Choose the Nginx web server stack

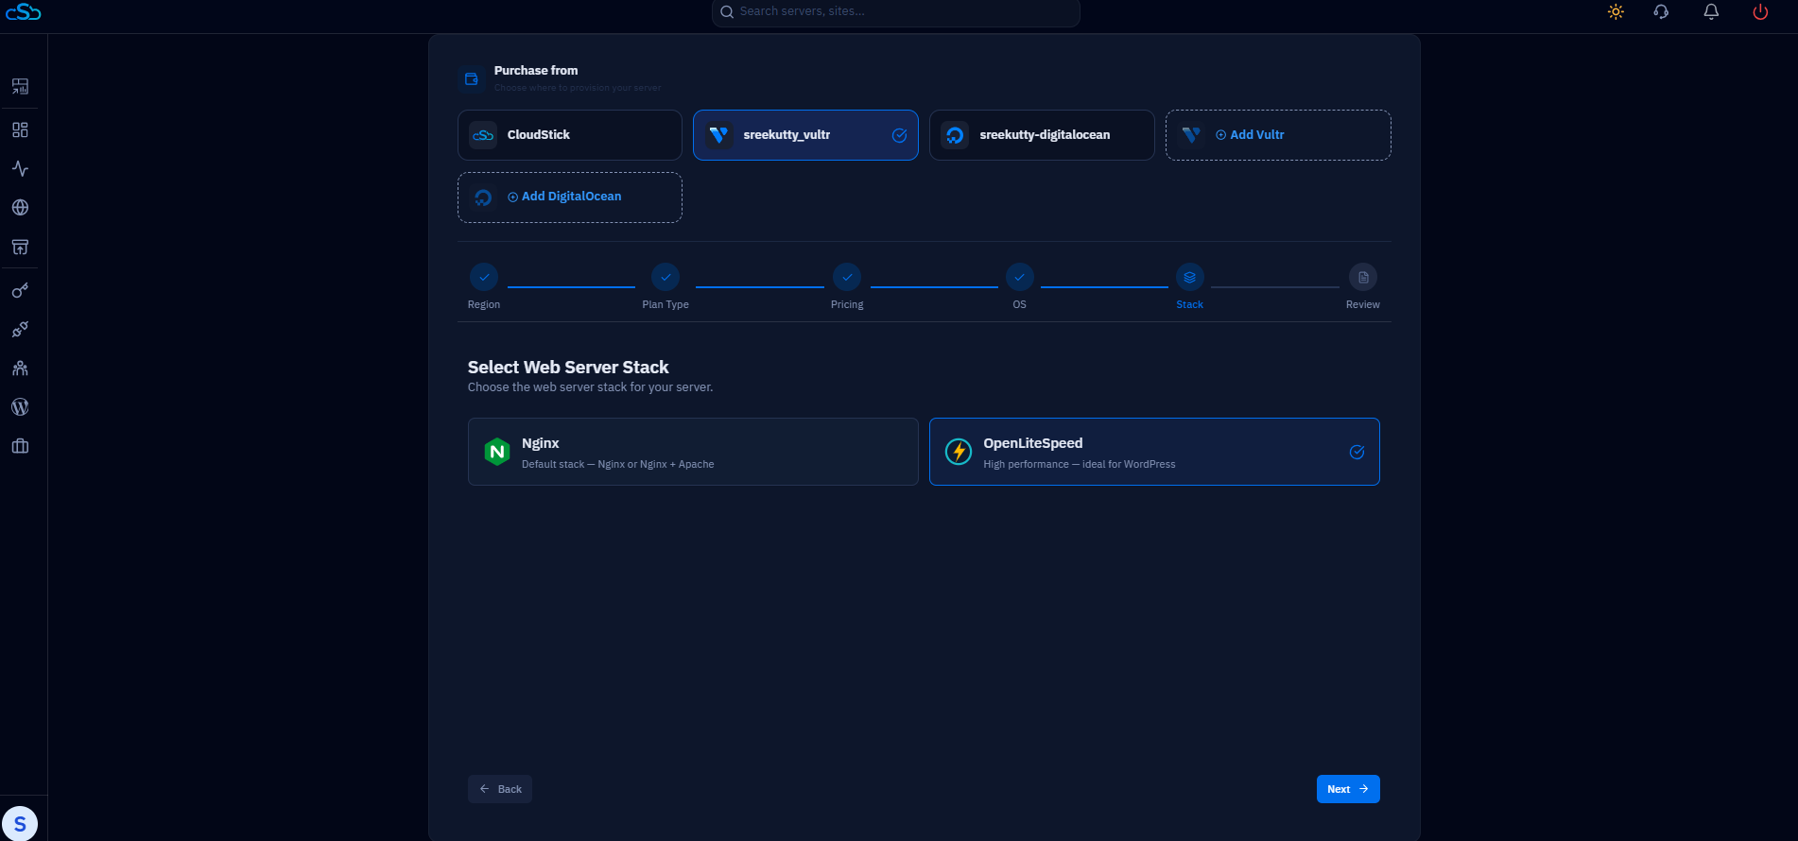coord(693,452)
